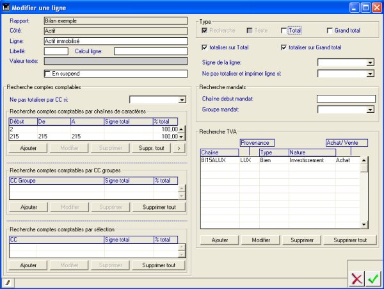This screenshot has width=384, height=289.
Task: Open Ne pas totaliser et imprimer ligne si dropdown
Action: pos(370,74)
